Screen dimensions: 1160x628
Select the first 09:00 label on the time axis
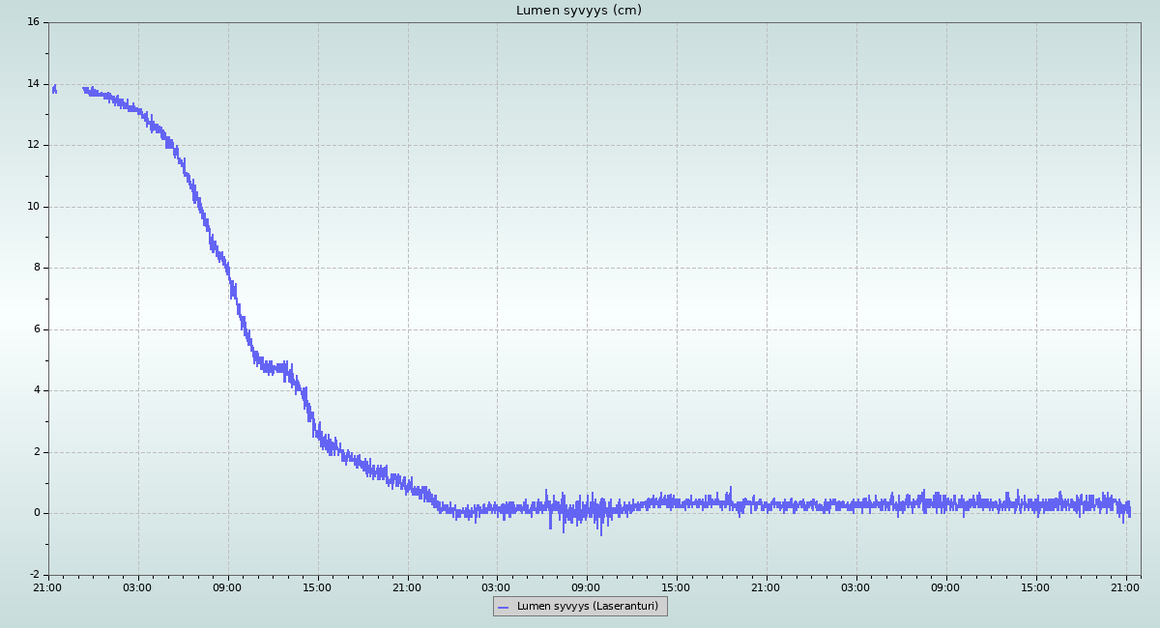point(227,587)
